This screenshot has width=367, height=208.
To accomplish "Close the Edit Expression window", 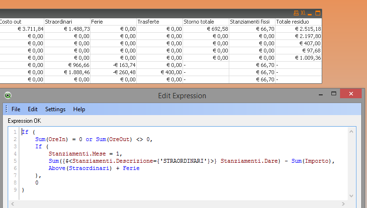I will click(x=352, y=93).
